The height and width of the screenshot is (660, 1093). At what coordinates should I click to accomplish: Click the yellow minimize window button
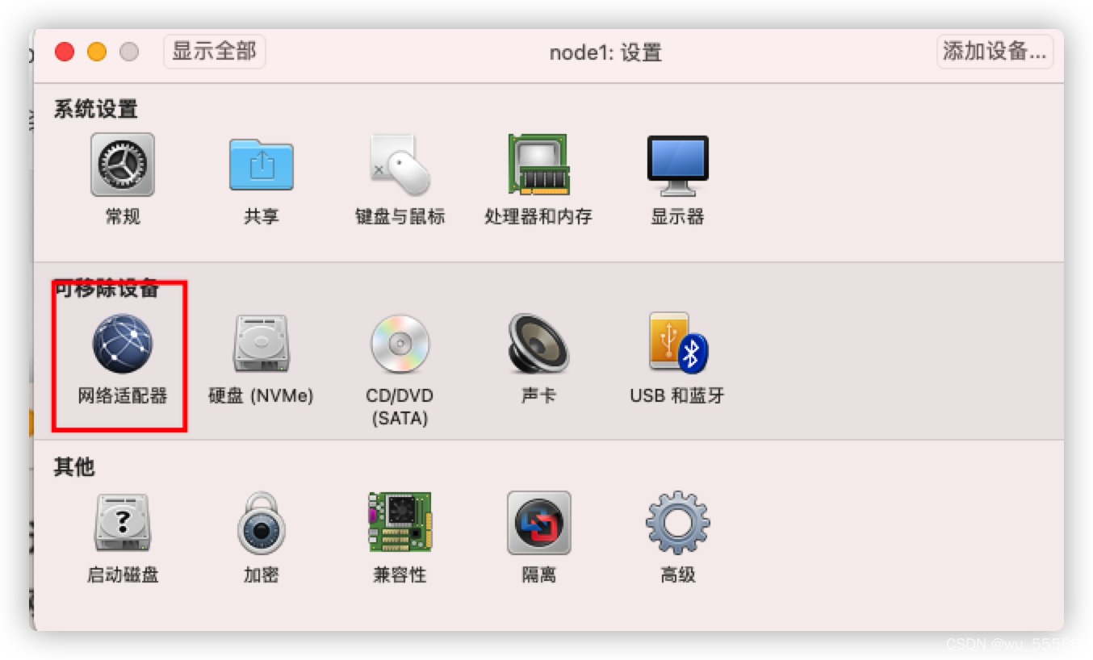[97, 52]
